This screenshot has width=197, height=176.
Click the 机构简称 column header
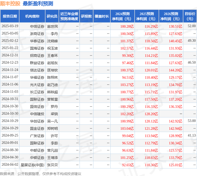(32, 16)
